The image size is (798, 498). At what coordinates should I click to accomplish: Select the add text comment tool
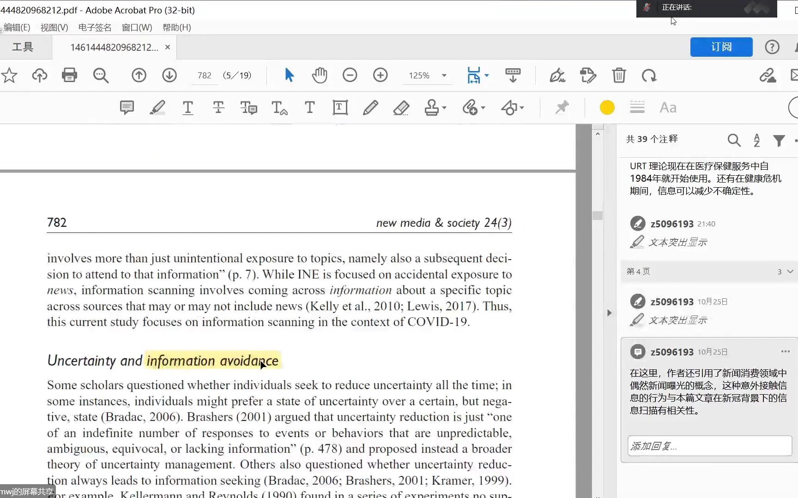[x=309, y=107]
